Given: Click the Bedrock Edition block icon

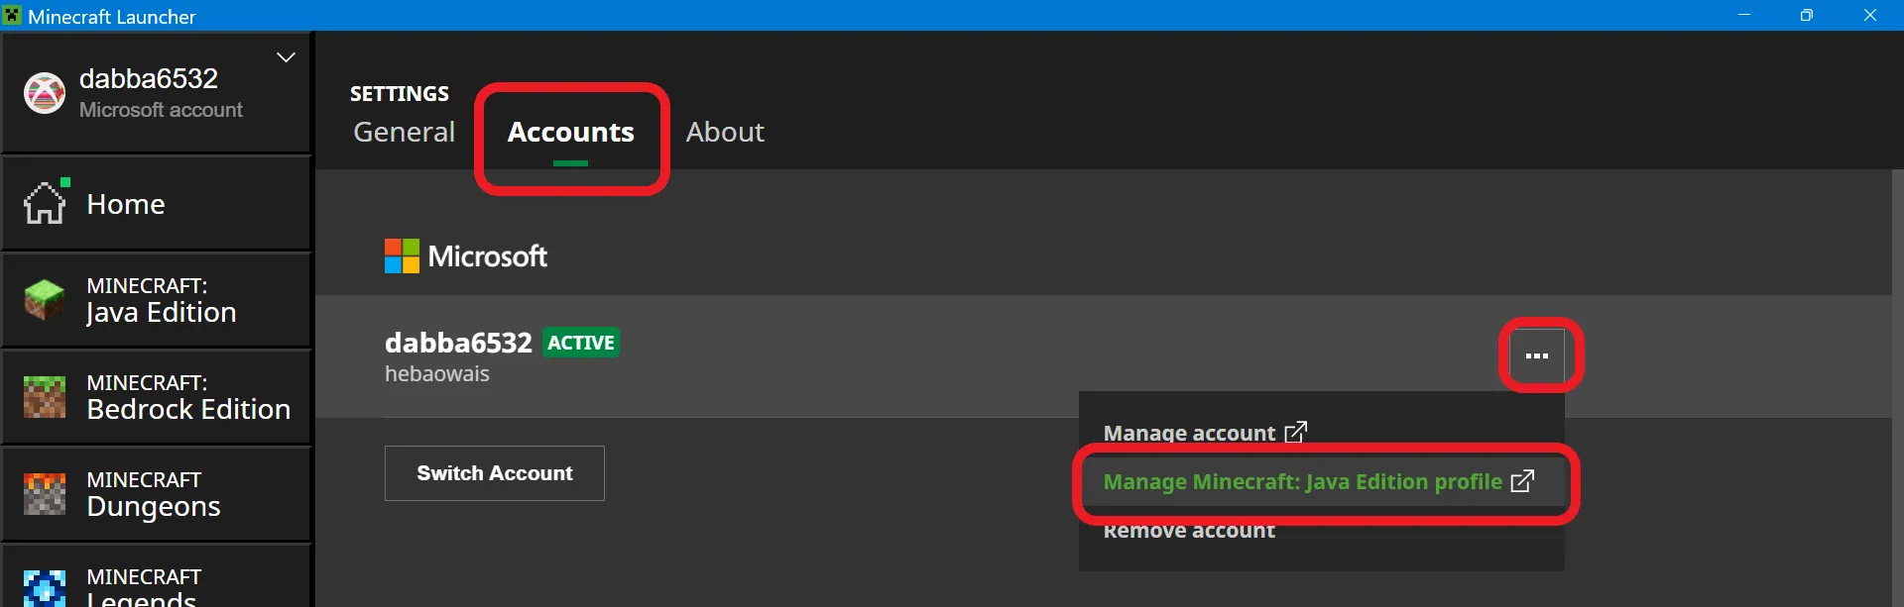Looking at the screenshot, I should 45,397.
